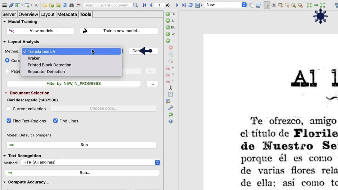This screenshot has width=338, height=190.
Task: Select the Pages radio button
Action: (7, 71)
